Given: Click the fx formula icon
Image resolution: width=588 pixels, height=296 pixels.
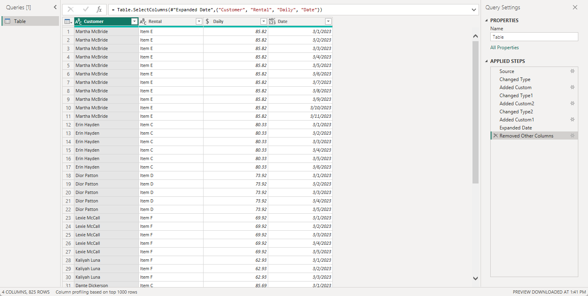Looking at the screenshot, I should pyautogui.click(x=99, y=9).
